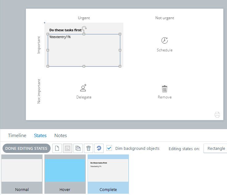Click the rotate handle above the text box
The image size is (227, 195).
click(x=84, y=28)
